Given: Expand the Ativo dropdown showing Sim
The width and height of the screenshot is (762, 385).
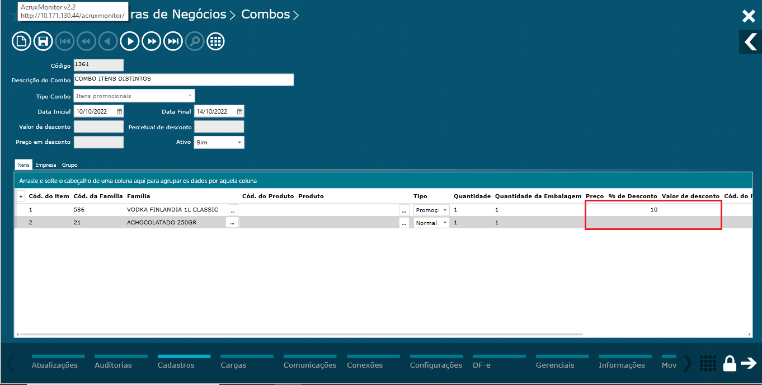Looking at the screenshot, I should click(239, 143).
